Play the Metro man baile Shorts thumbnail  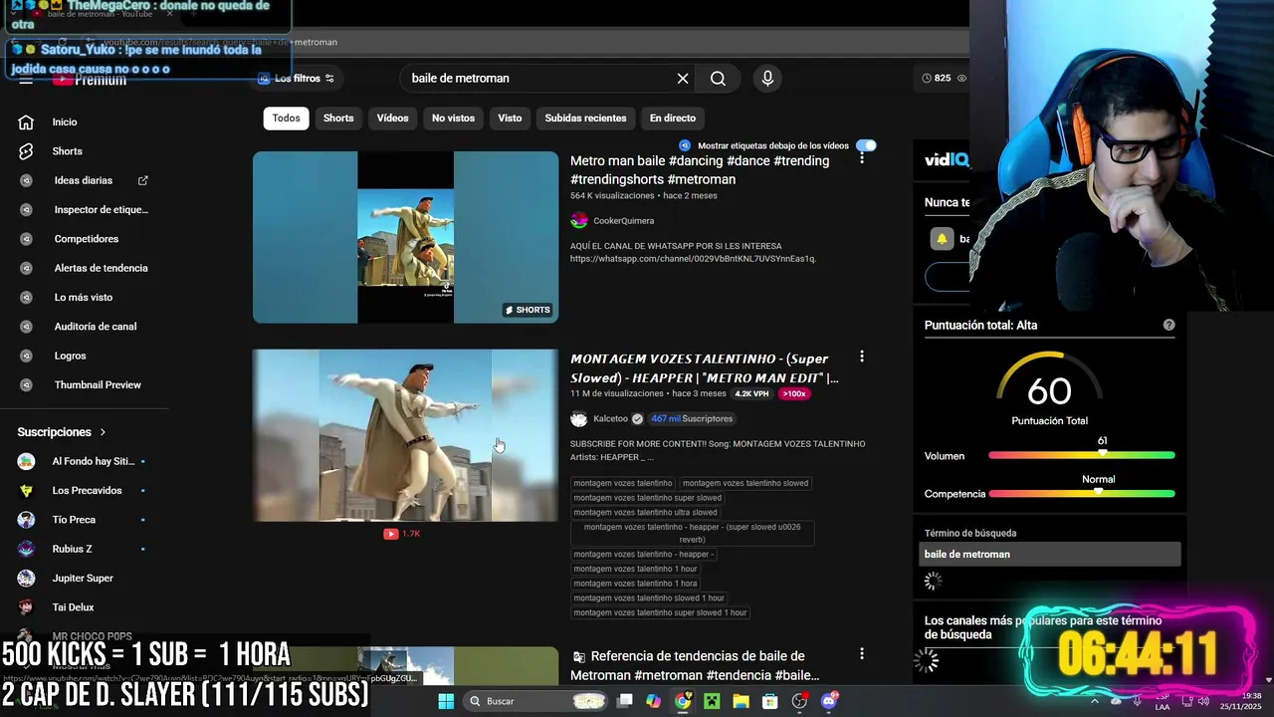pyautogui.click(x=405, y=237)
